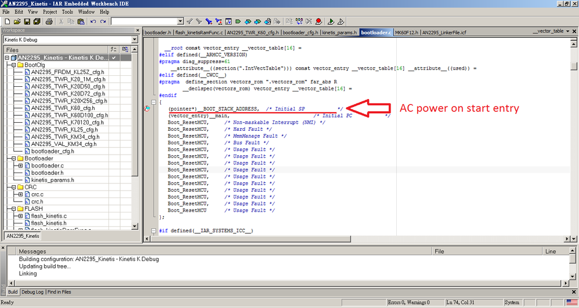Click the Download and Debug icon
Screen dimensions: 579x308
[331, 22]
